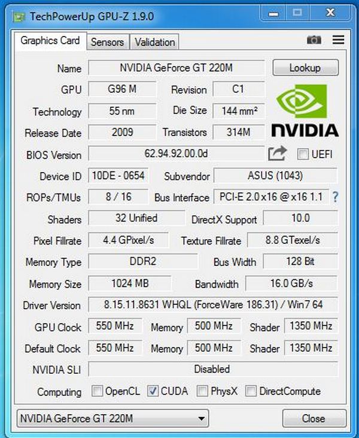The width and height of the screenshot is (359, 438).
Task: Click the BIOS export share icon
Action: click(x=277, y=153)
